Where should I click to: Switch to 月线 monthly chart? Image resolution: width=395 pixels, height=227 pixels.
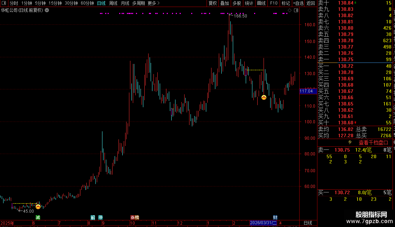[125, 3]
